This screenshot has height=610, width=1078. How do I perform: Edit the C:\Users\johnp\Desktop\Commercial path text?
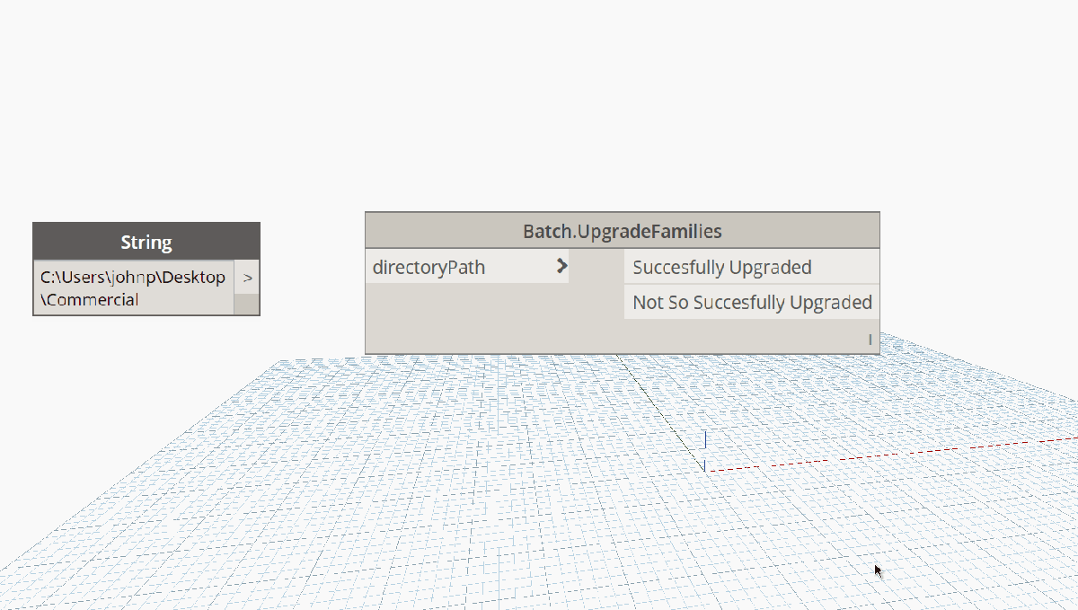[x=132, y=287]
